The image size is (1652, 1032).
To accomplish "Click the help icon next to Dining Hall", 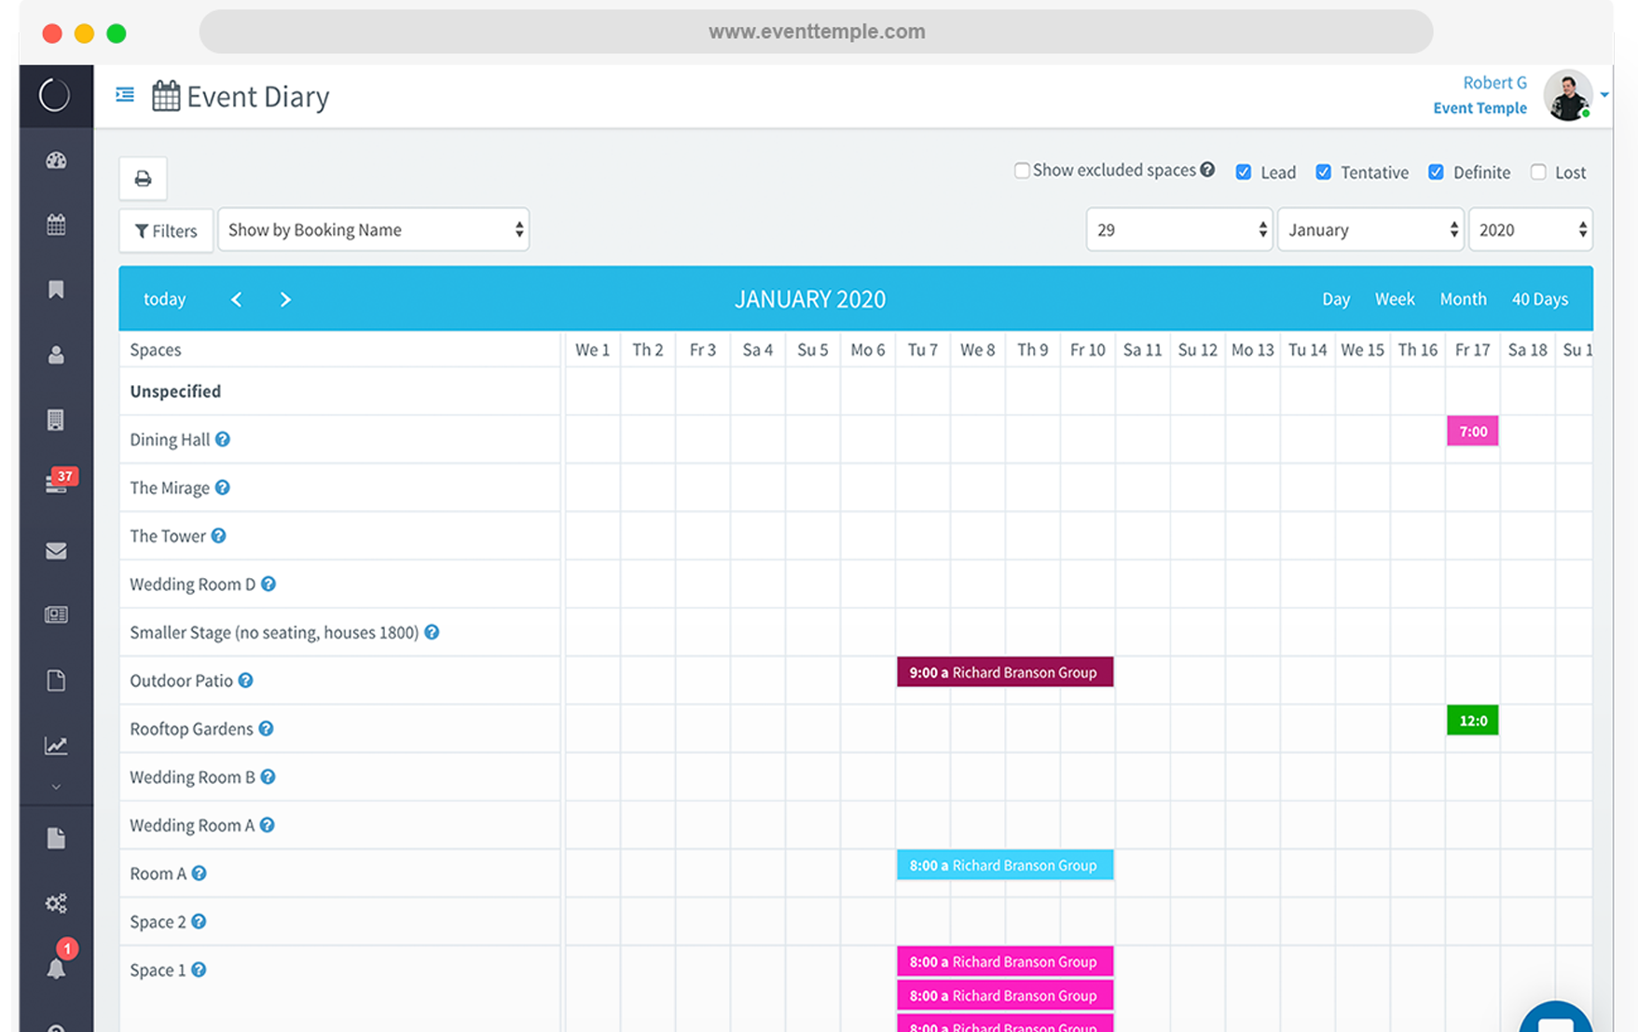I will pyautogui.click(x=223, y=439).
